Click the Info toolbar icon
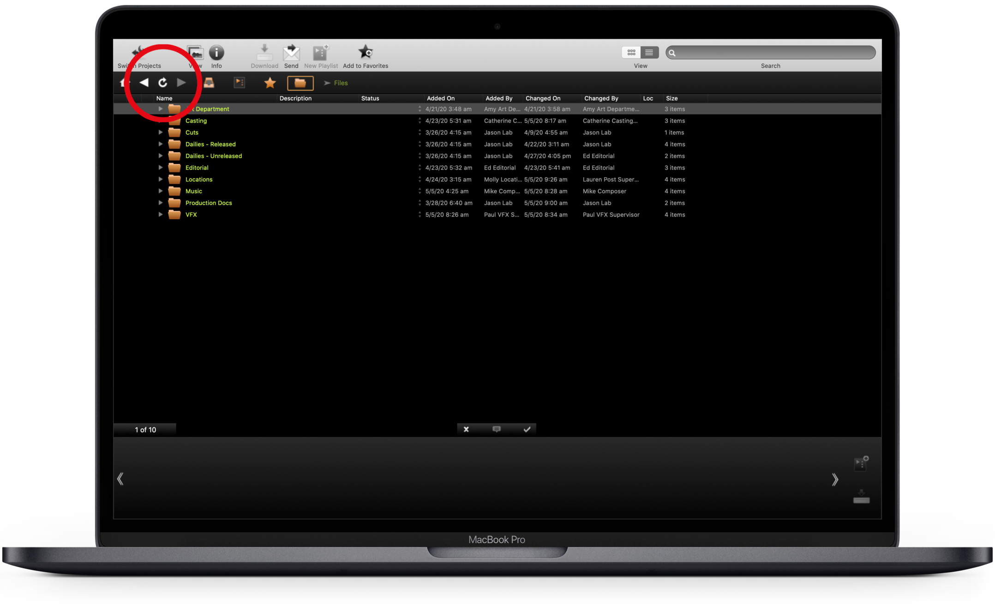The height and width of the screenshot is (604, 995). 216,53
